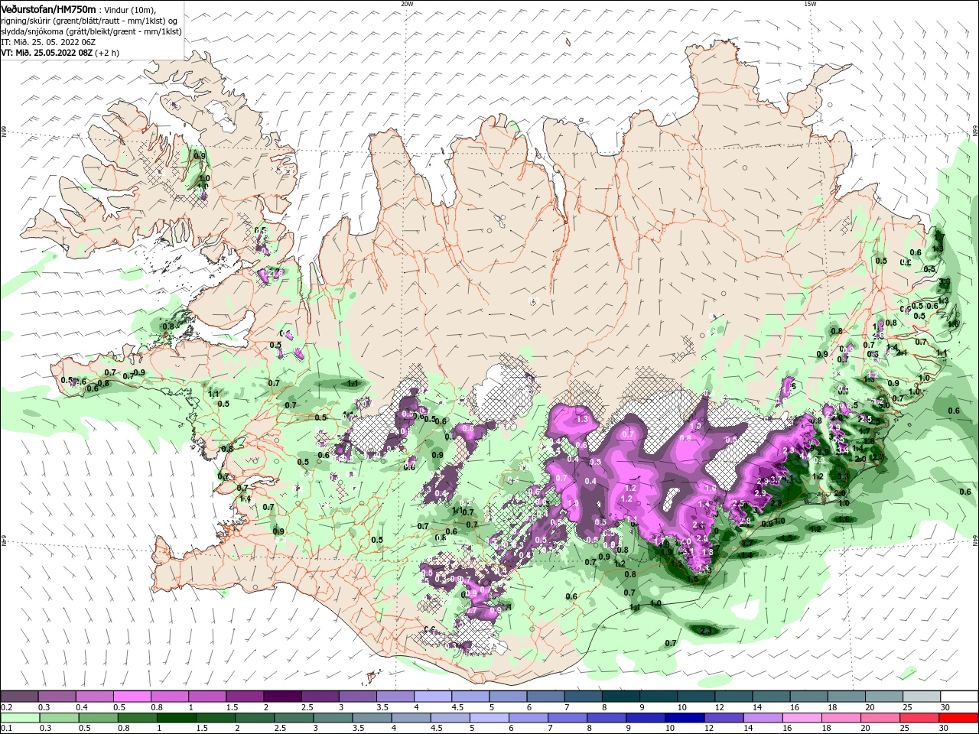Pick the top-row dark teal swatch labeled 8
Image resolution: width=979 pixels, height=734 pixels.
[x=620, y=697]
